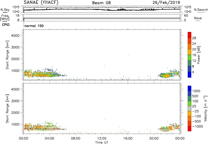Select the CPID label
Viewport: 208px width, 144px height.
(x=6, y=25)
